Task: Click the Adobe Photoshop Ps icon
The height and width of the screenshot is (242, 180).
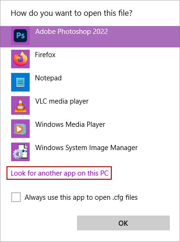Action: point(20,36)
